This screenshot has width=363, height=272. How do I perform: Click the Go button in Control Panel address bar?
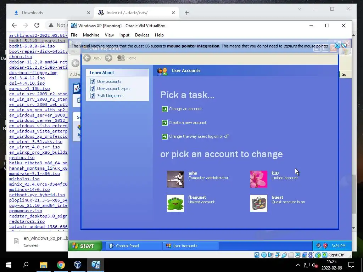click(x=344, y=74)
